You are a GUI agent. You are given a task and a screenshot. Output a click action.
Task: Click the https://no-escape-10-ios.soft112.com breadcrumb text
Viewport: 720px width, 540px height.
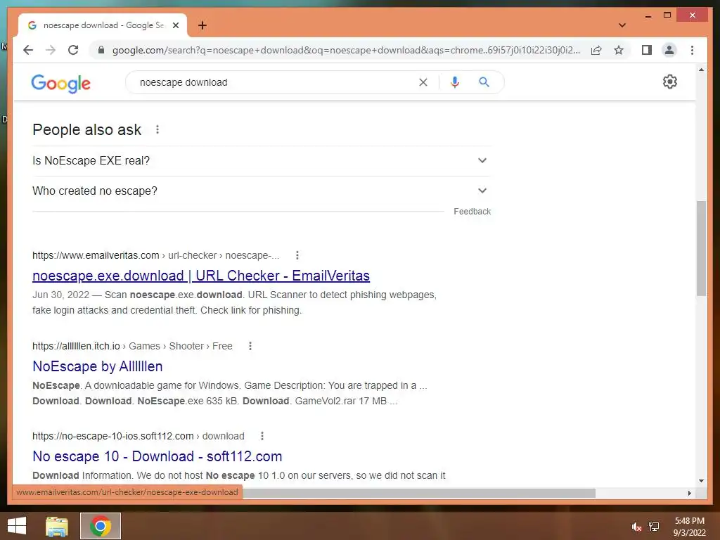click(113, 436)
